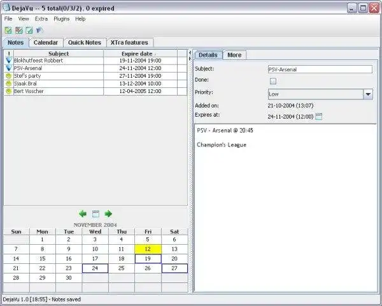Click expire date 13-12-2004 10:00
This screenshot has width=382, height=306.
coord(140,84)
